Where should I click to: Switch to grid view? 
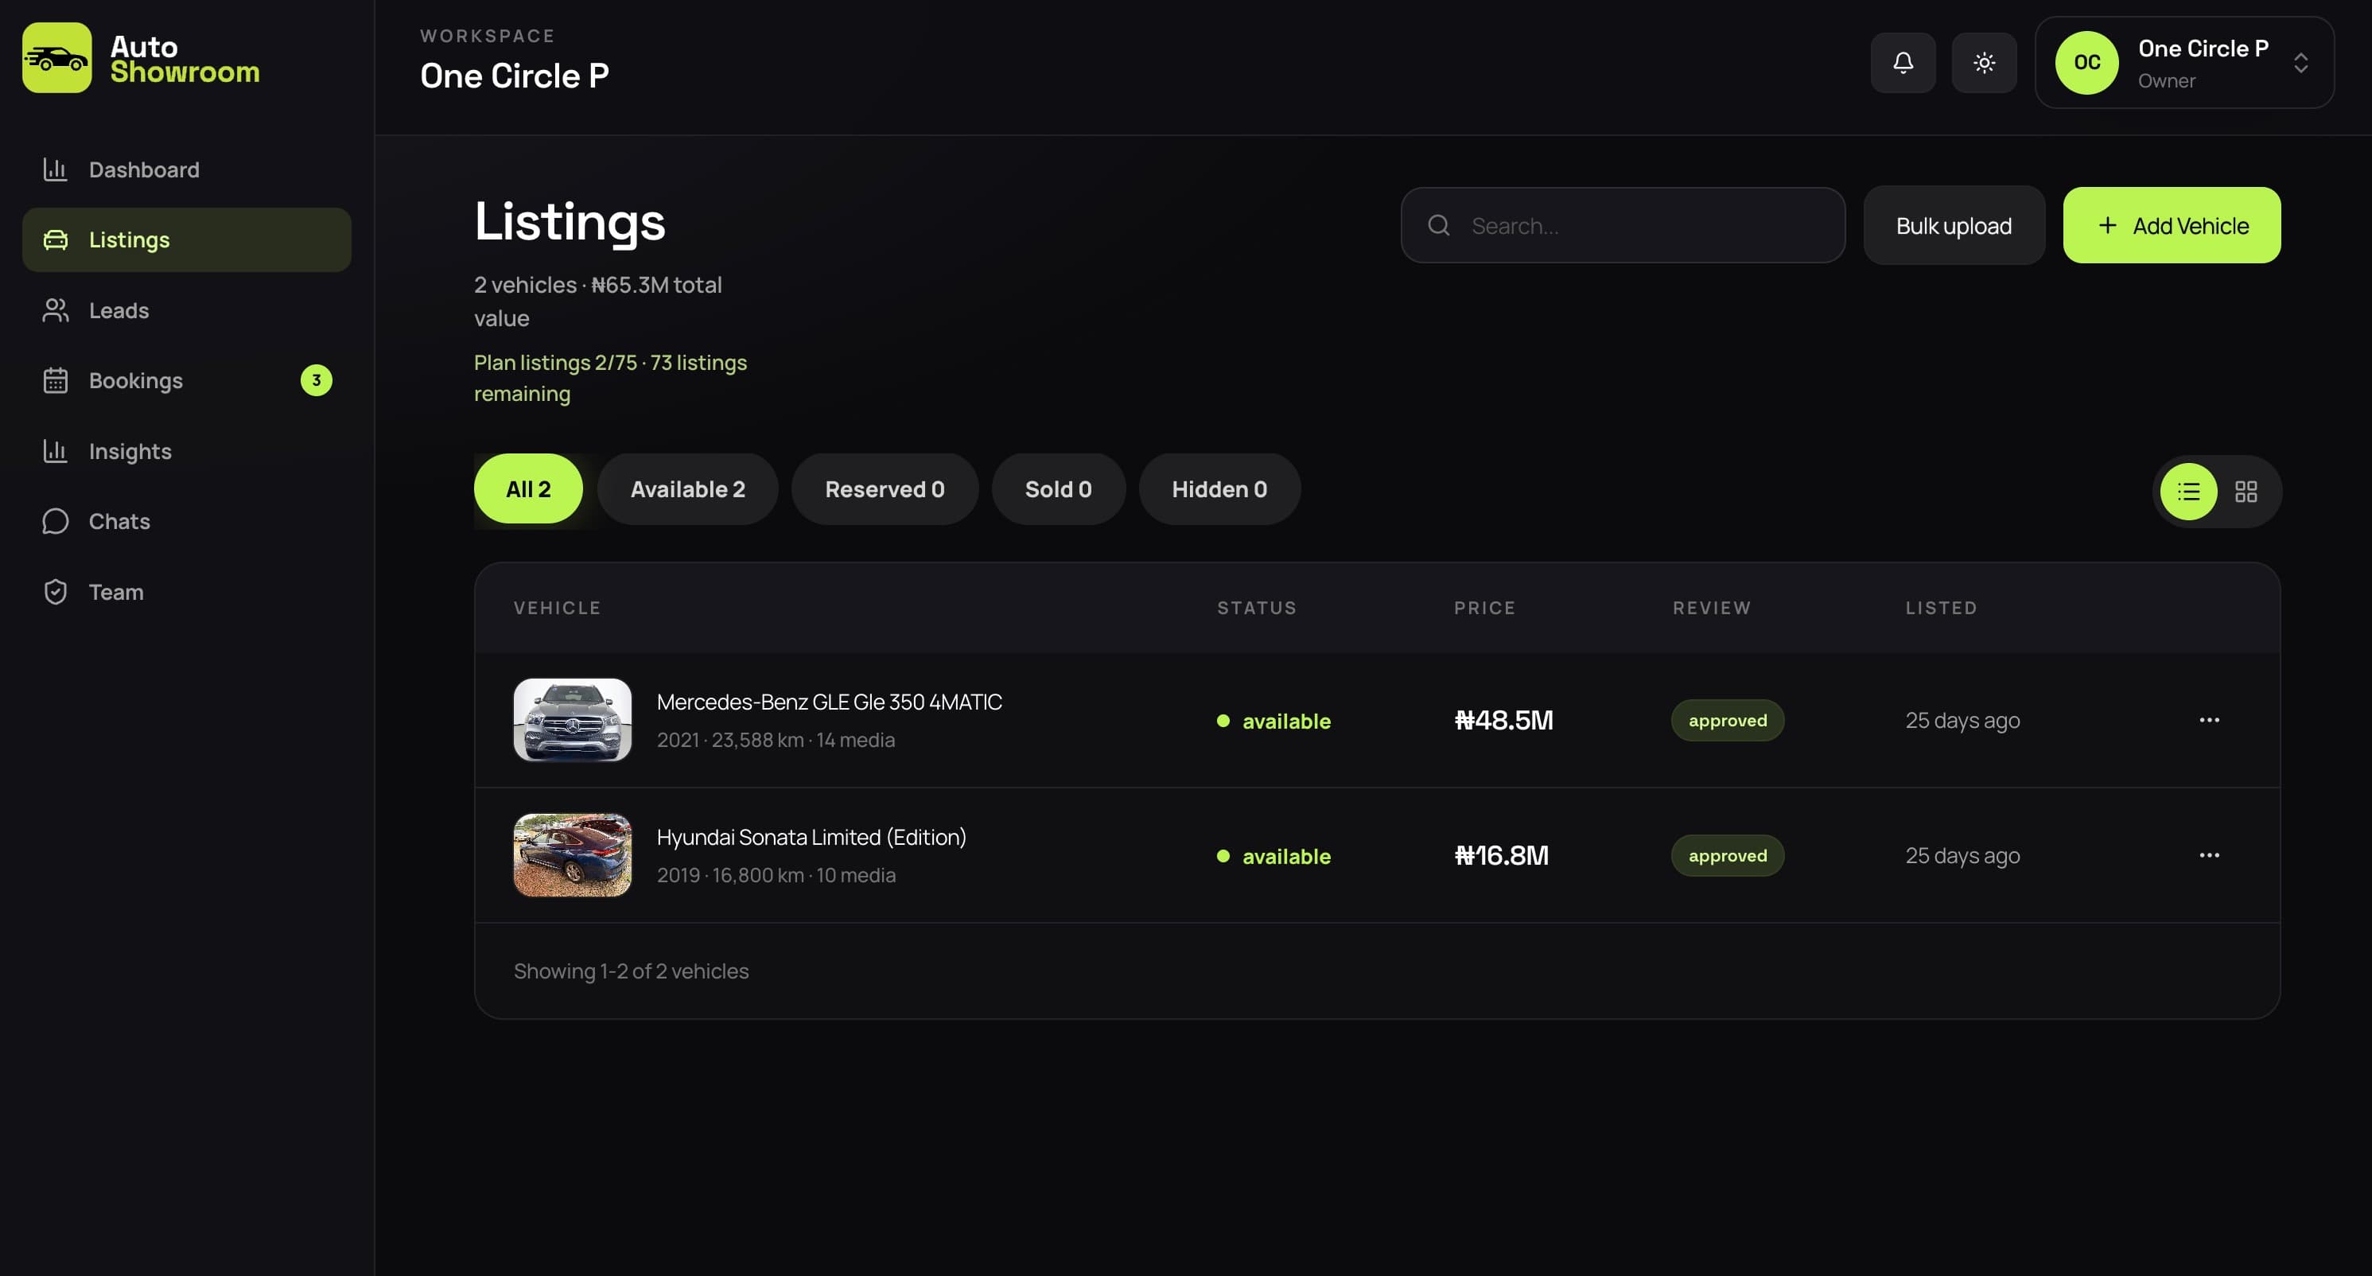click(2246, 492)
